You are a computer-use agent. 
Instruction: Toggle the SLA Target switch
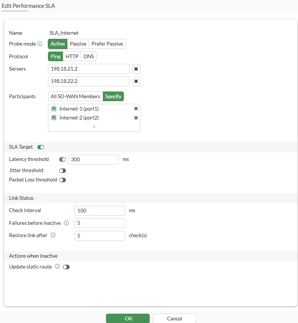click(41, 147)
